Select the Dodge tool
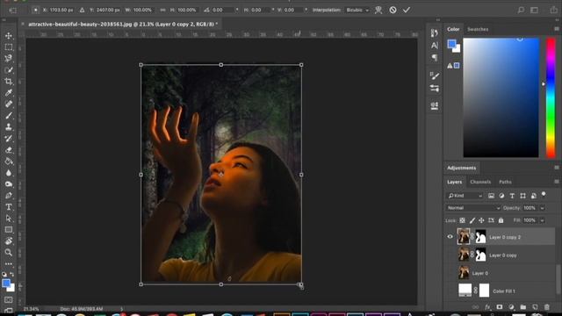 click(9, 184)
